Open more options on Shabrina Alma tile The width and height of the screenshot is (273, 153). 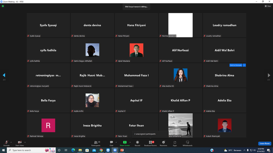pos(244,65)
